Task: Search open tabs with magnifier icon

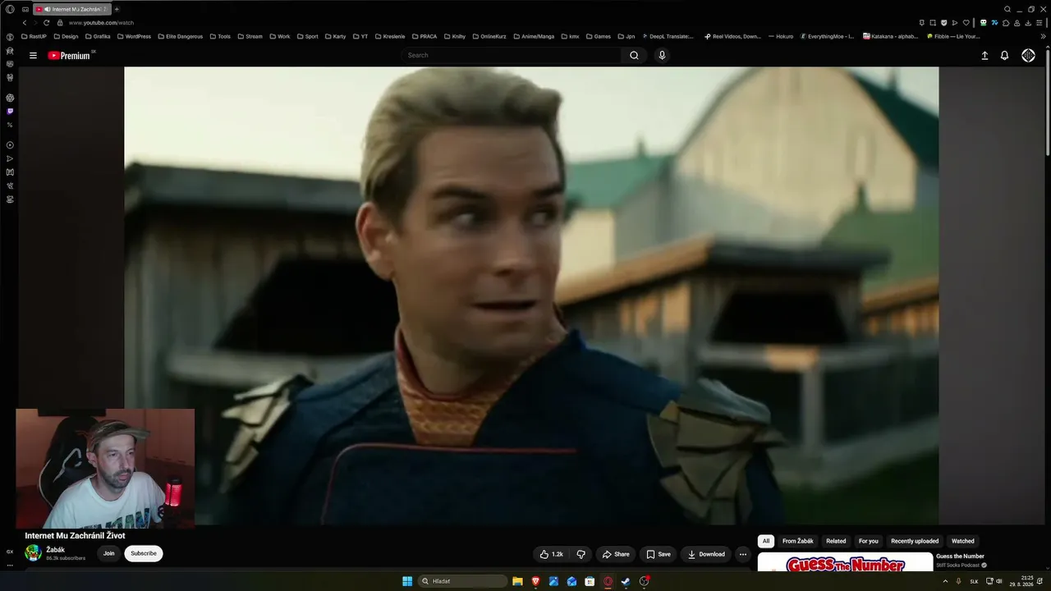Action: [x=1007, y=9]
